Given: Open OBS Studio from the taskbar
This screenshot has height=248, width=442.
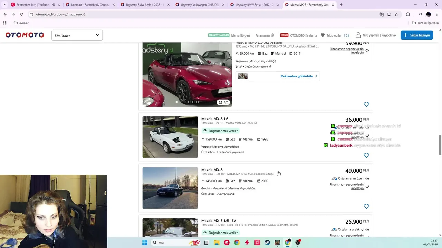Looking at the screenshot, I should pyautogui.click(x=298, y=242).
